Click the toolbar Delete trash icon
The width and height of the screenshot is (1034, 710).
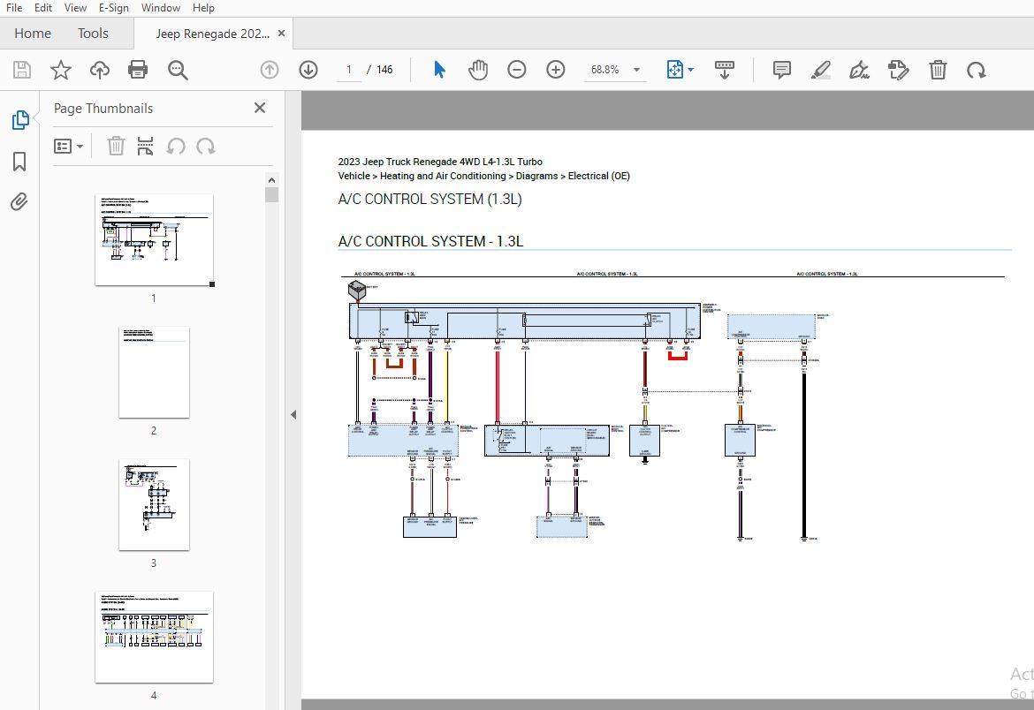click(x=937, y=70)
